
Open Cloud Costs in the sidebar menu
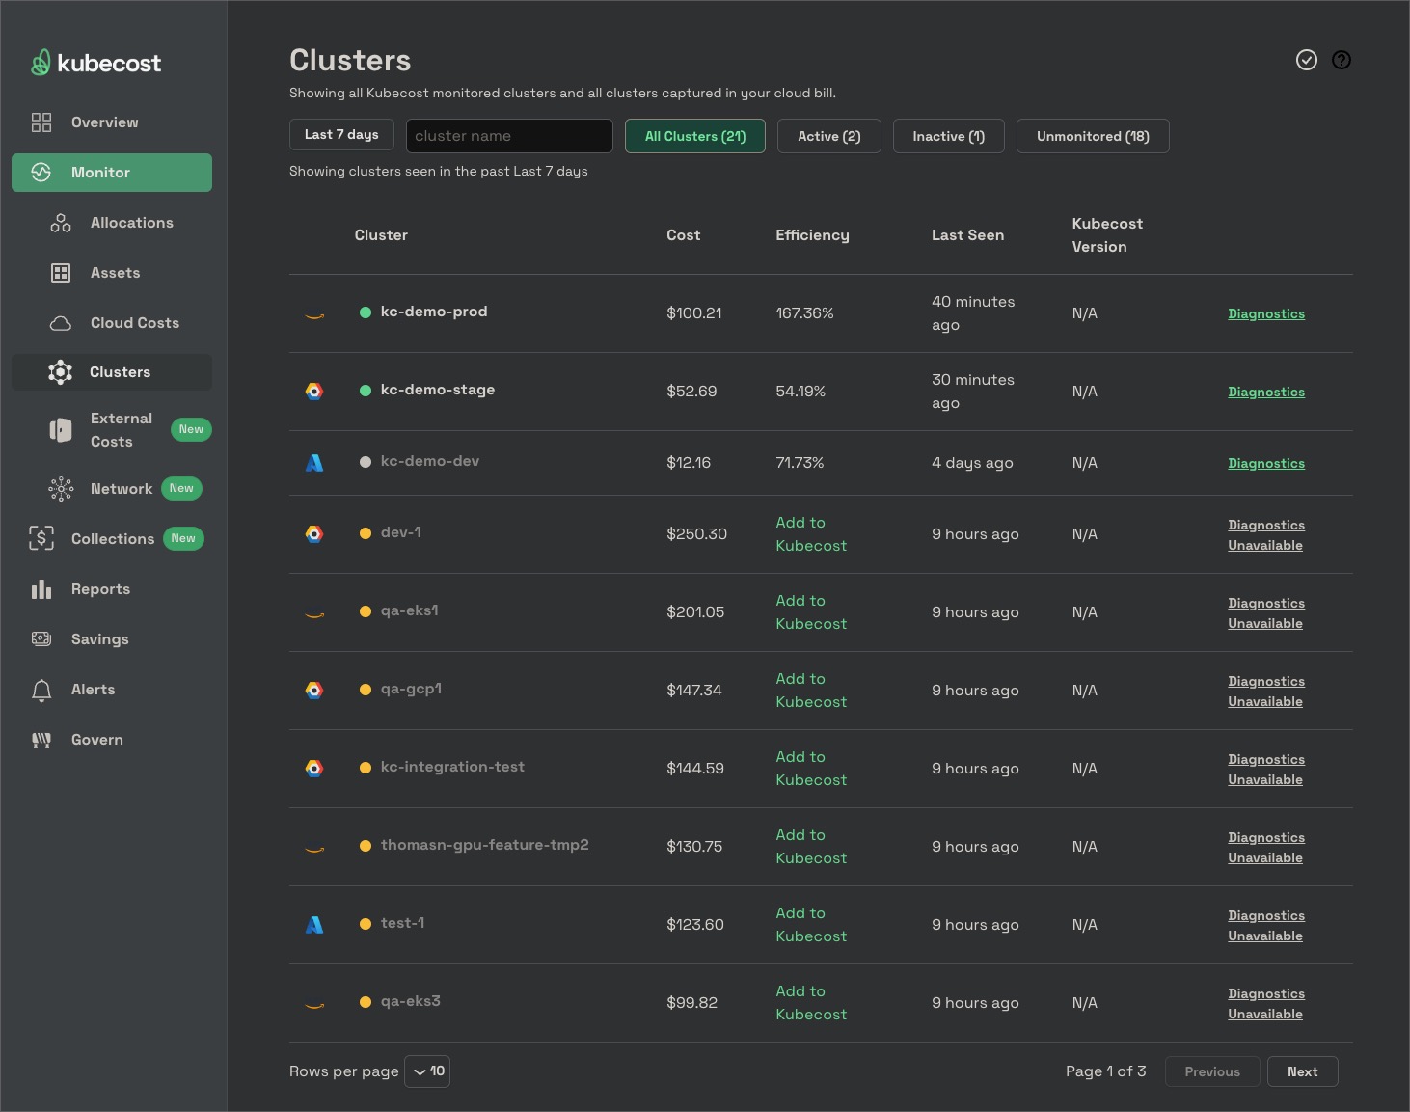click(x=135, y=323)
